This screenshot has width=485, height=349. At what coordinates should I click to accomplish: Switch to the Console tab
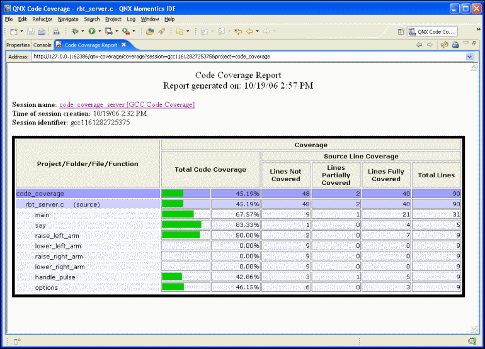pos(42,45)
